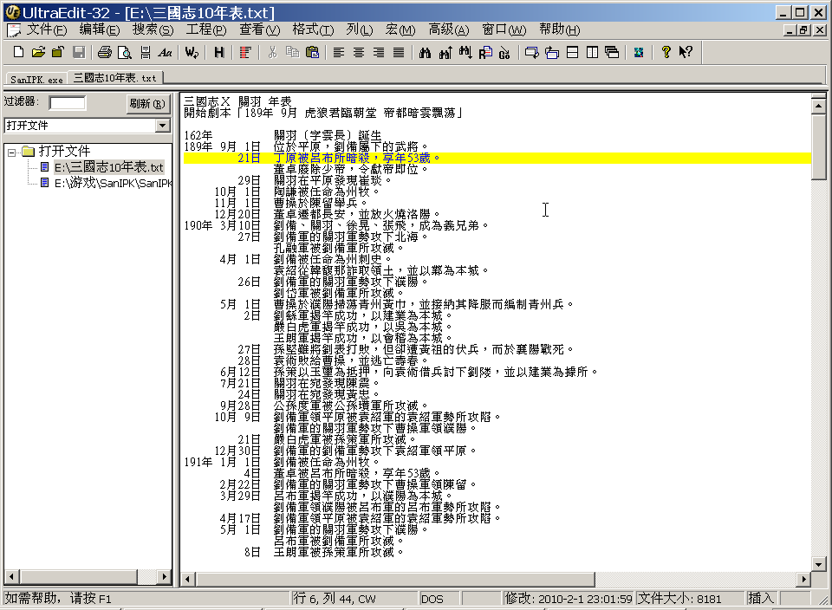Open the 窗口(W) menu
Image resolution: width=832 pixels, height=610 pixels.
[504, 29]
